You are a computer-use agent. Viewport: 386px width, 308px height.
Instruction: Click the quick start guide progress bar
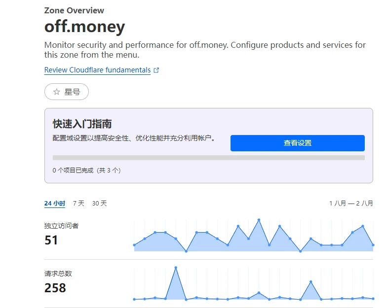click(208, 158)
